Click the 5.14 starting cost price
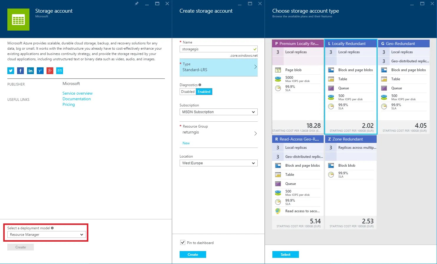Screen dimensions: 437x264 coord(315,221)
